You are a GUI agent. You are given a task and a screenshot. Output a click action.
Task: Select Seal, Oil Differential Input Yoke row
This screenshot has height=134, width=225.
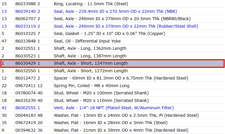click(112, 41)
